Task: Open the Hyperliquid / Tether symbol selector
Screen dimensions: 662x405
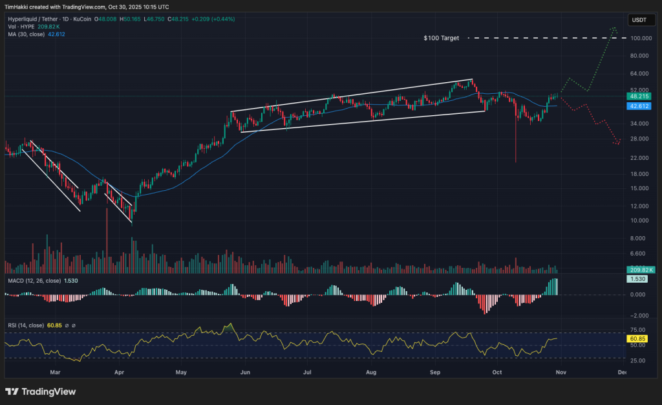Action: (x=32, y=19)
